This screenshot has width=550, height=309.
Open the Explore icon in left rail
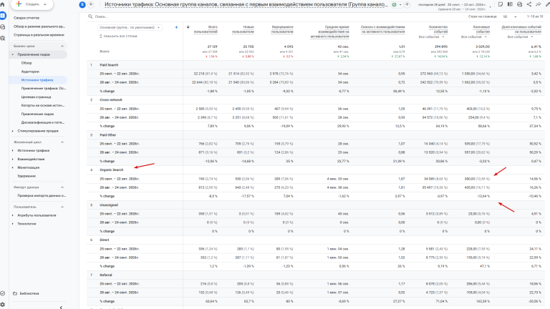(x=2, y=27)
